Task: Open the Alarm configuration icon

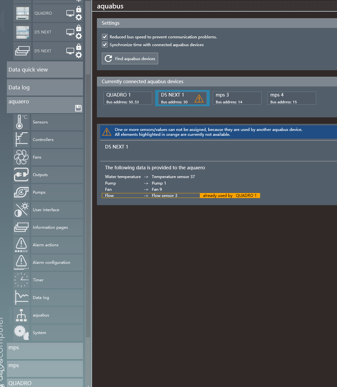Action: 21,263
